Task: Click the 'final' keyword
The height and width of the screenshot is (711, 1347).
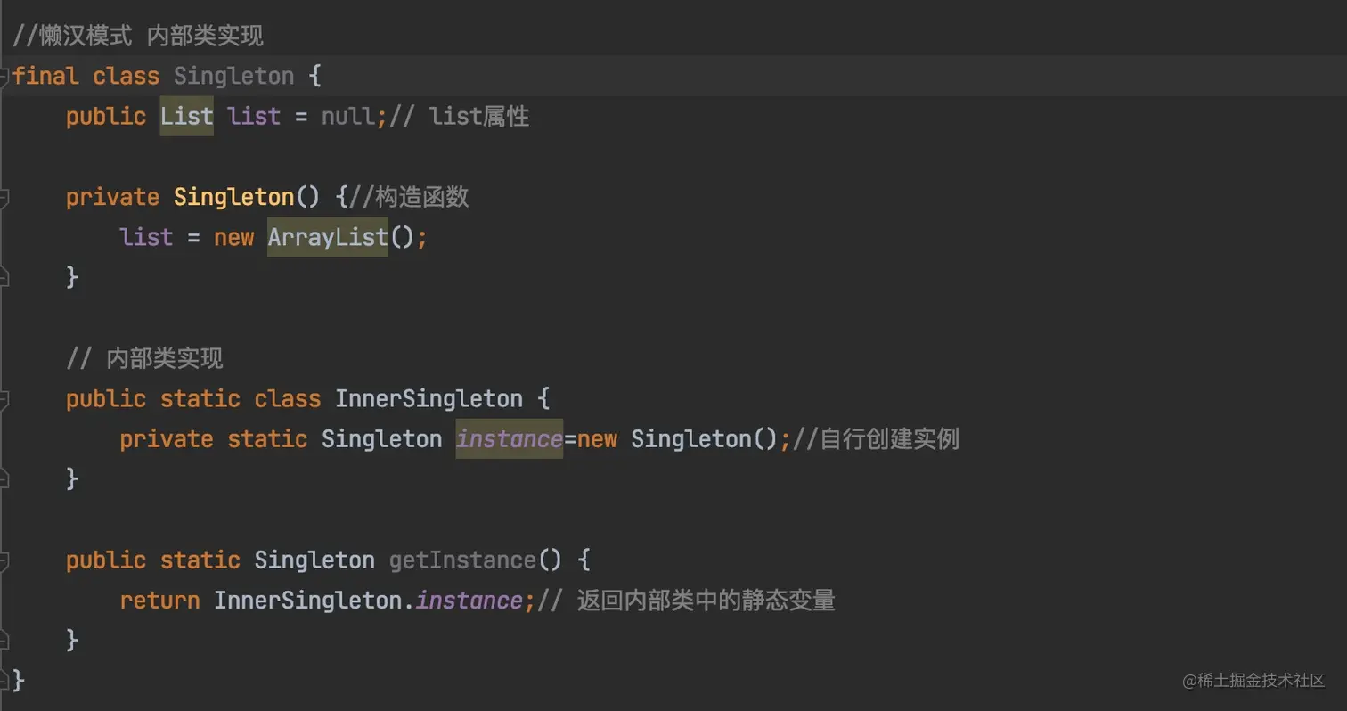Action: pyautogui.click(x=45, y=77)
